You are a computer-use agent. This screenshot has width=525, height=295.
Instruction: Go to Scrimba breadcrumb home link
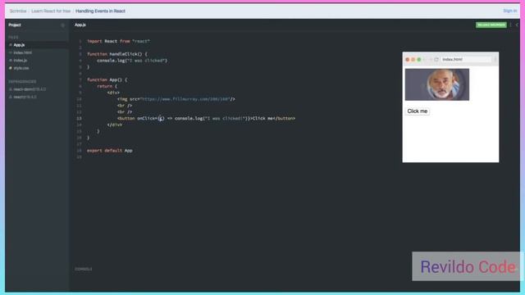pos(18,11)
